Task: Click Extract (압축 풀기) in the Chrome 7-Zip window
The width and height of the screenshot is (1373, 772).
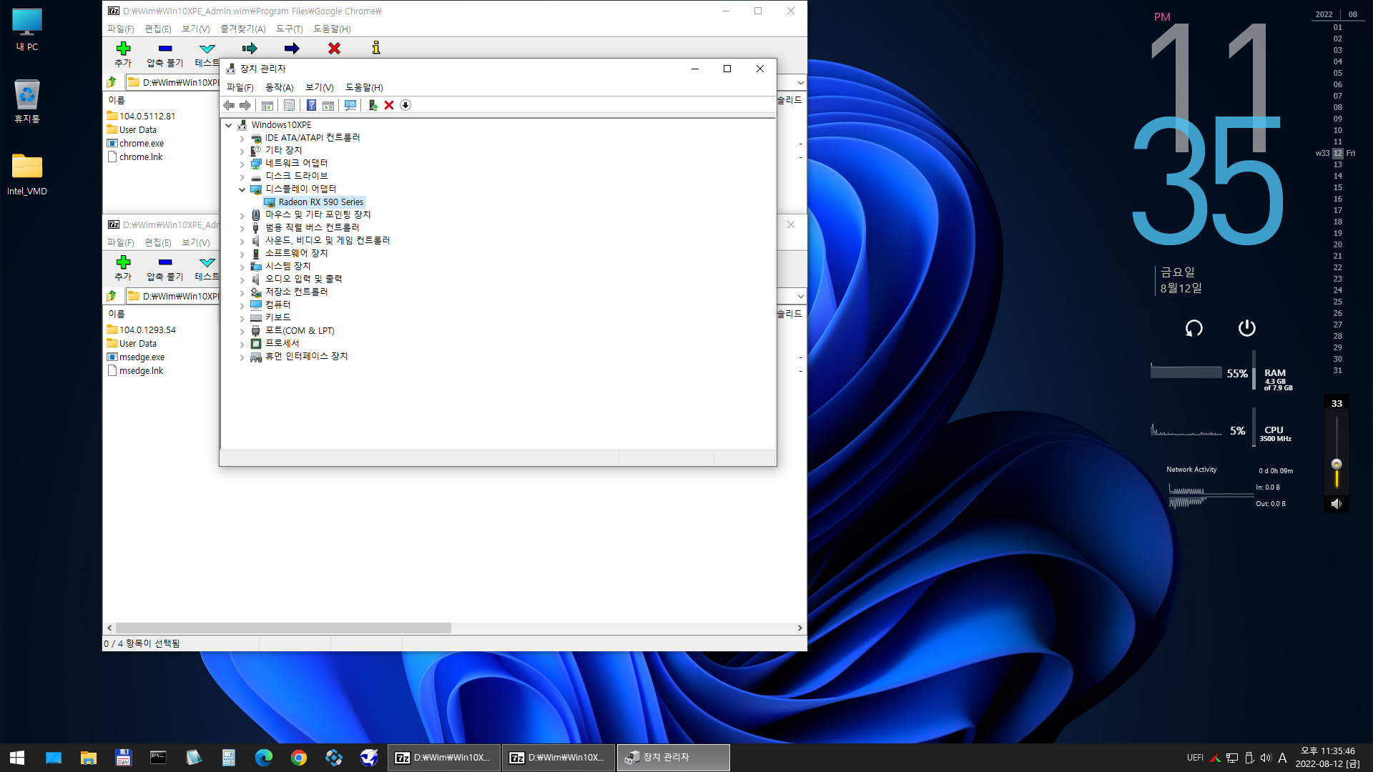Action: tap(165, 54)
